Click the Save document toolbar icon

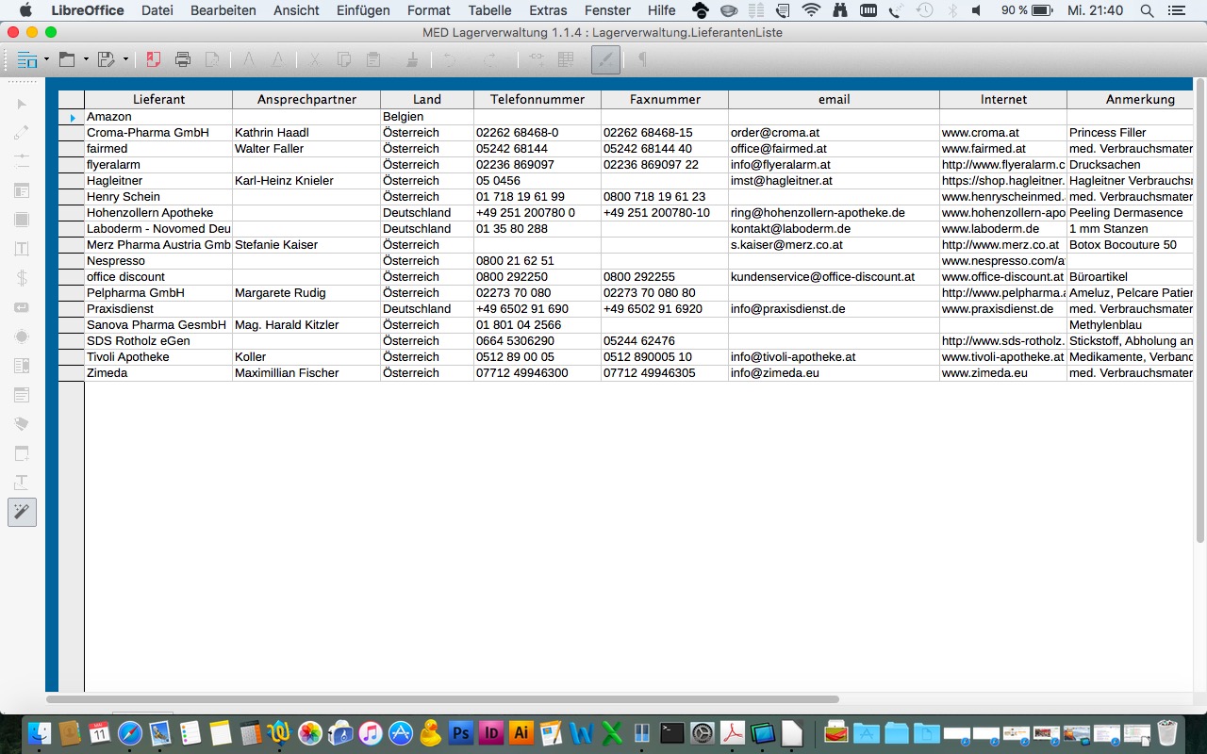click(106, 59)
